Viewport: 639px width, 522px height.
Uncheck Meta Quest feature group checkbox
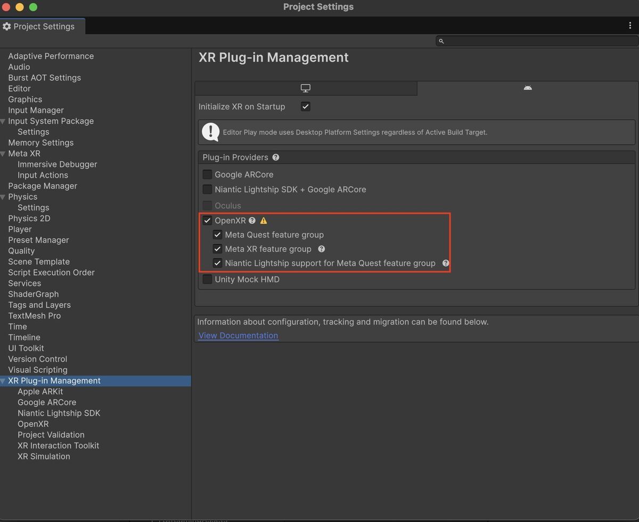click(x=218, y=234)
